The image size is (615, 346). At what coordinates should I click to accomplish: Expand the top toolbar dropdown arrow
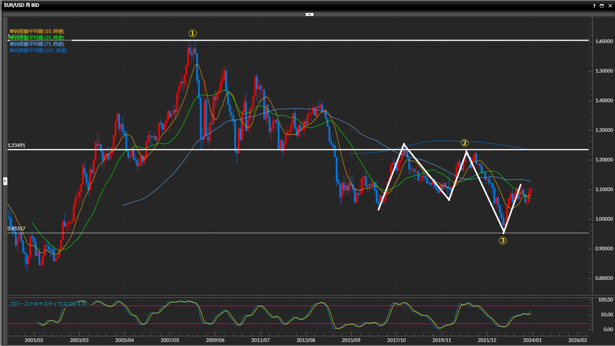(309, 14)
